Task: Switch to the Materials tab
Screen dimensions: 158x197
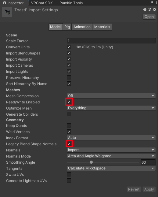Action: pos(102,27)
